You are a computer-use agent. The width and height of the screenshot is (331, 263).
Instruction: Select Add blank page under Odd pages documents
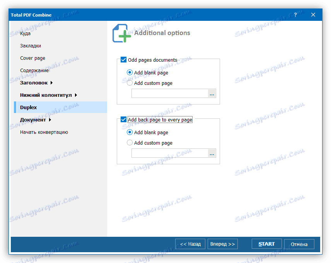click(x=130, y=72)
